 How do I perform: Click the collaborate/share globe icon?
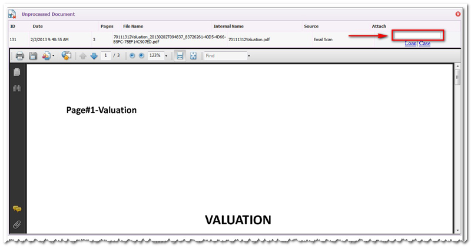pos(67,55)
